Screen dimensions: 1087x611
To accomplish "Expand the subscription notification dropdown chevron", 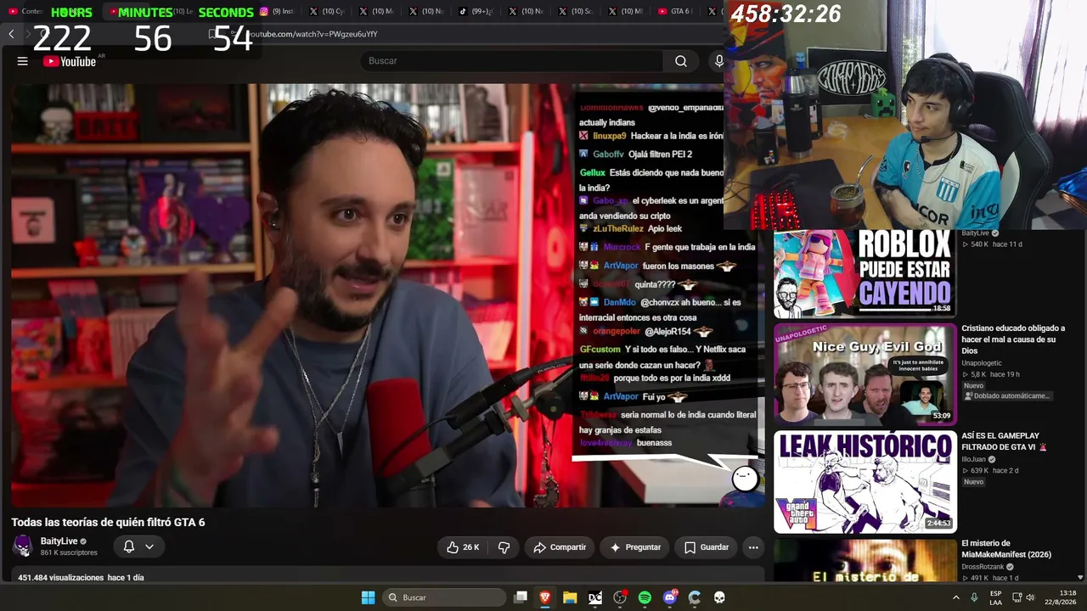I will 149,547.
